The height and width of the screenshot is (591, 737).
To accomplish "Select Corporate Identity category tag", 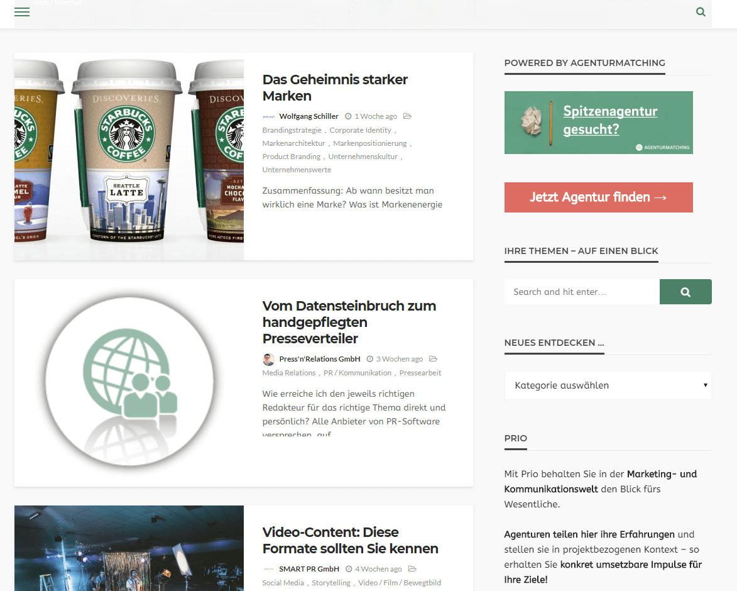I will (360, 130).
